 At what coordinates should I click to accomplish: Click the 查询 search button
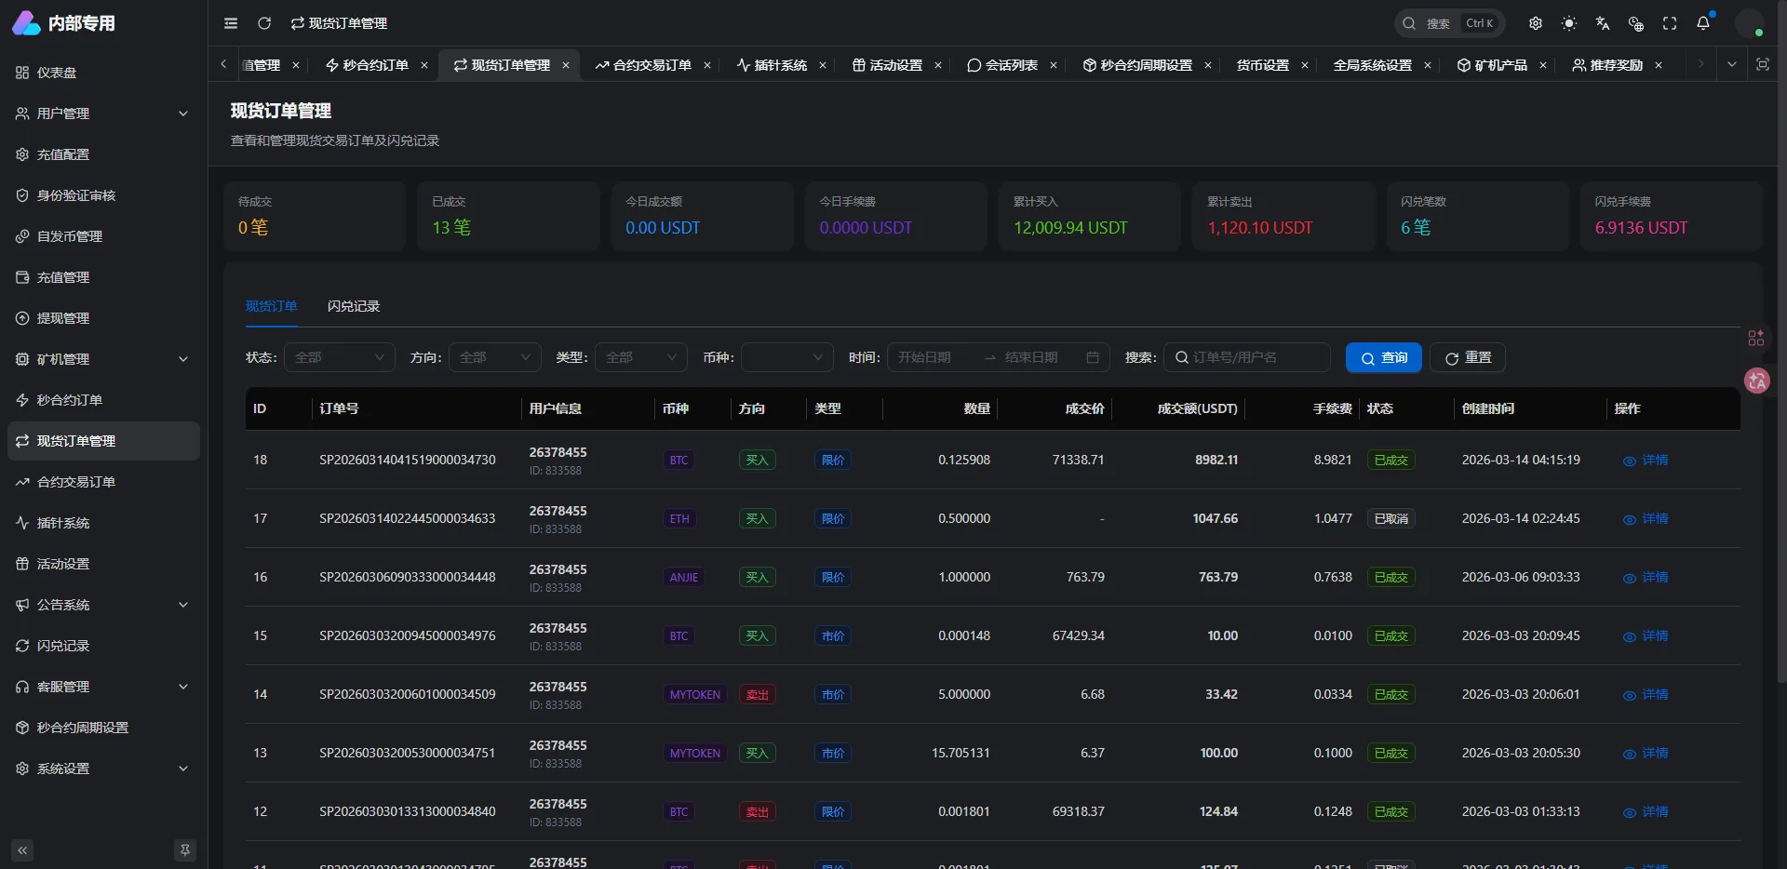pyautogui.click(x=1384, y=357)
